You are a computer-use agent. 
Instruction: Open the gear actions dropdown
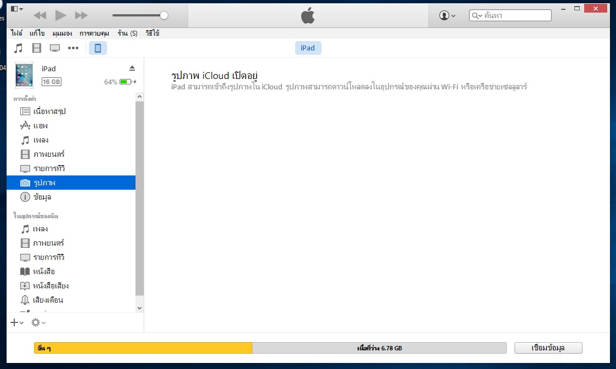click(38, 322)
